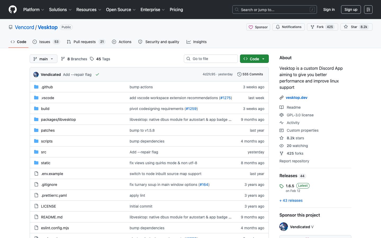
Task: Switch to the Issues tab
Action: tap(46, 42)
